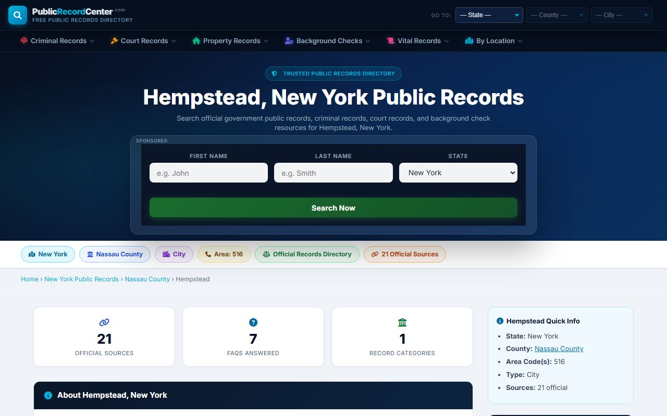Click the "Sources: 21 official" quick info line

tap(537, 388)
